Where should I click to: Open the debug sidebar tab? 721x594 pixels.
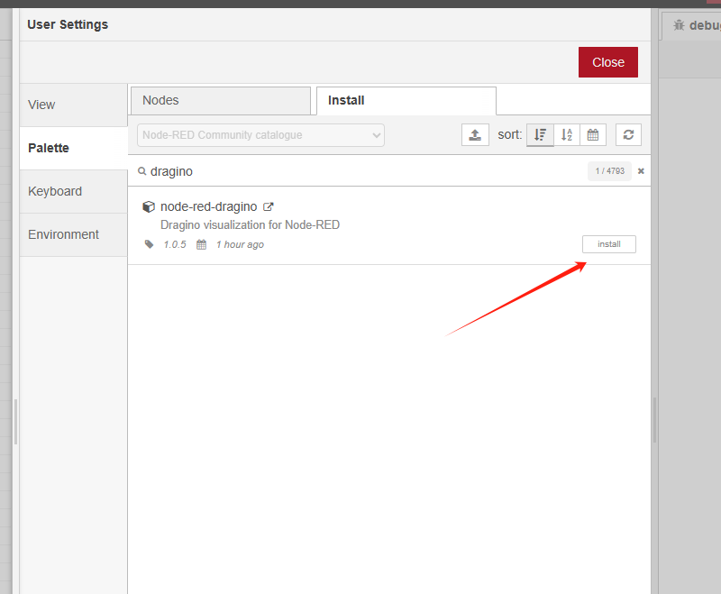pyautogui.click(x=692, y=26)
